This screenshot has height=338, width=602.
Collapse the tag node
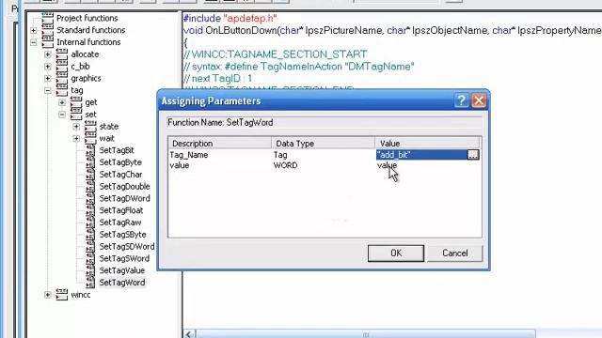(48, 90)
